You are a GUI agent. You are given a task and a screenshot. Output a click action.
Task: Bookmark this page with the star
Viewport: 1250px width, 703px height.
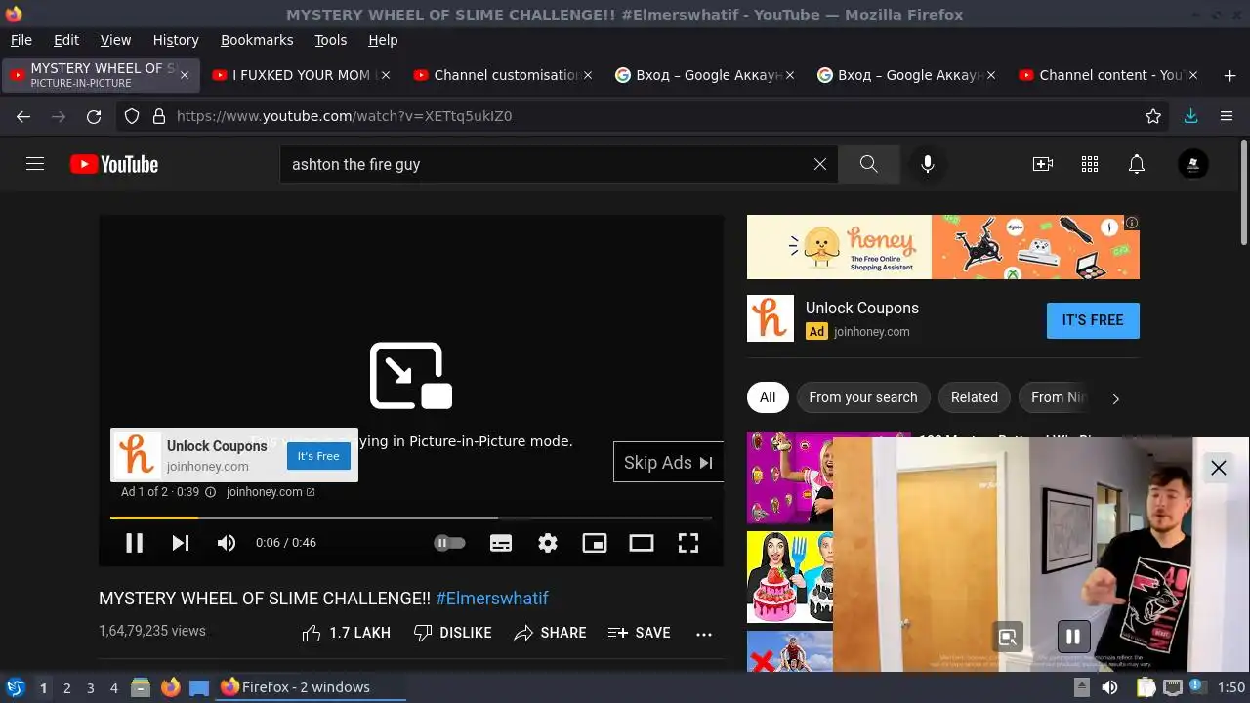1153,116
